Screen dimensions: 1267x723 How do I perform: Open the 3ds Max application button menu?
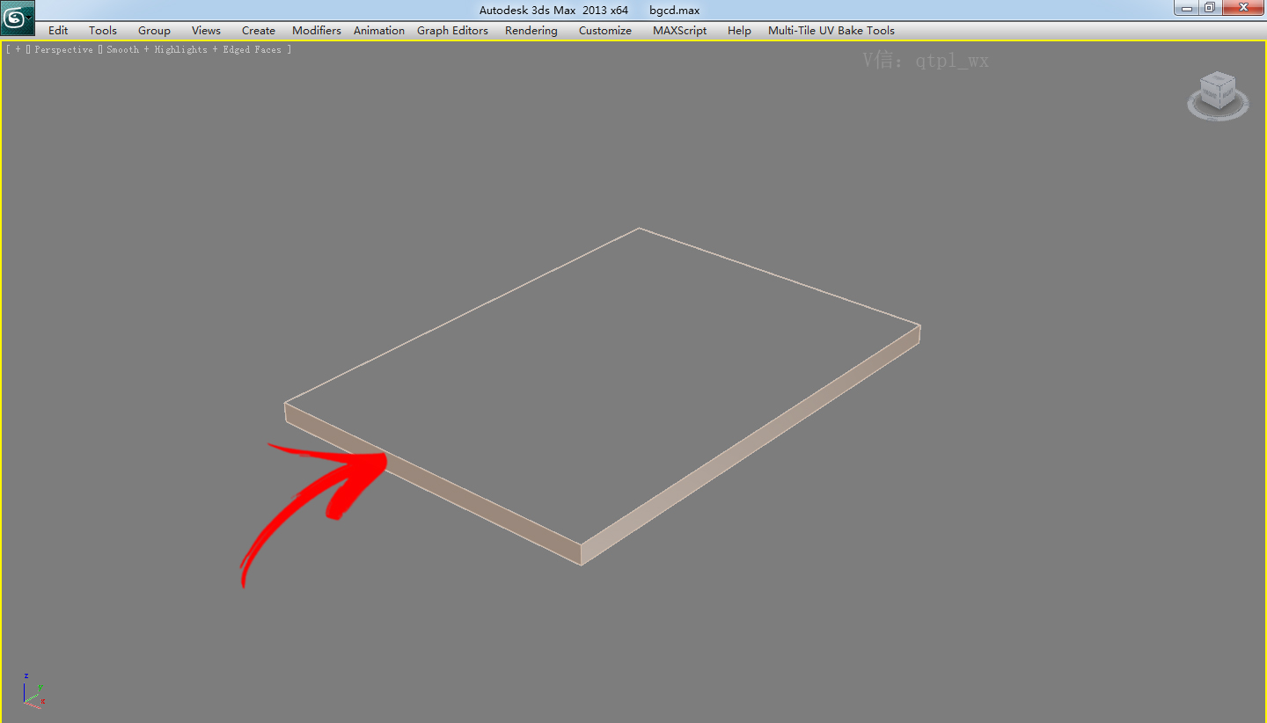(x=18, y=18)
